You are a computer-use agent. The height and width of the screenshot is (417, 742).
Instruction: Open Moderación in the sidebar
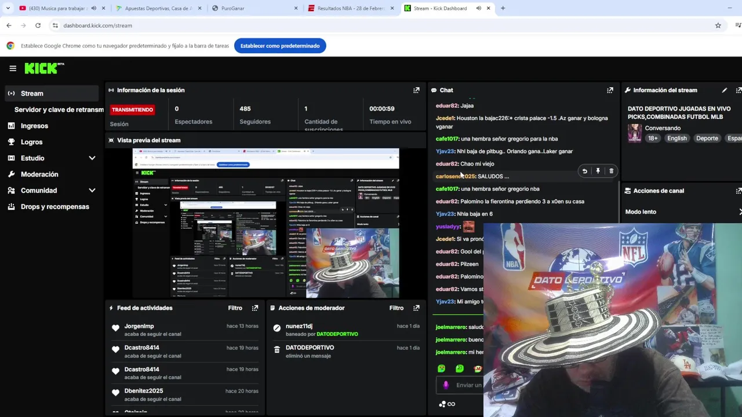(39, 174)
